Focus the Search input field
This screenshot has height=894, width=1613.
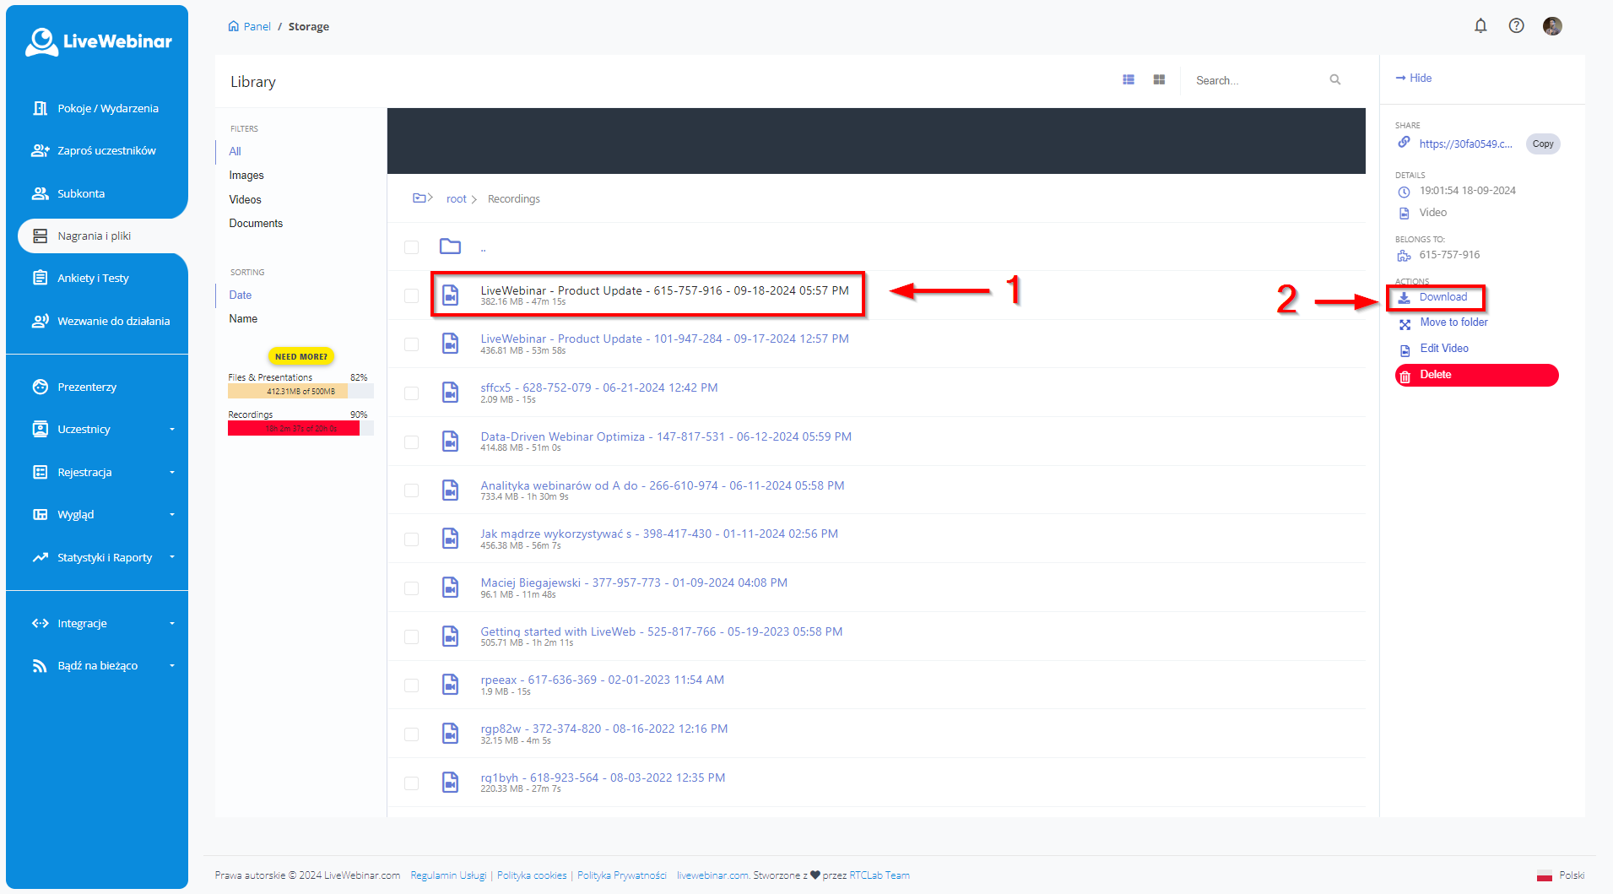pos(1256,80)
